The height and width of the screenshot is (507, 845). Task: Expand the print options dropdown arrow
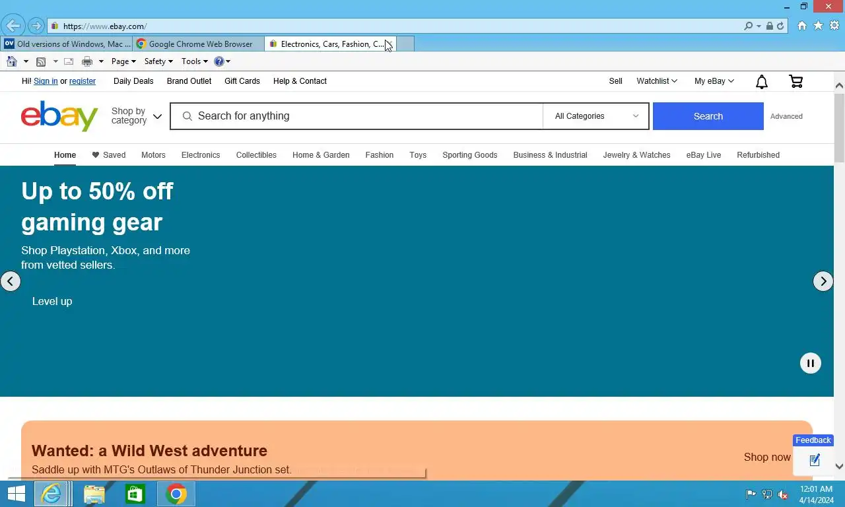101,61
